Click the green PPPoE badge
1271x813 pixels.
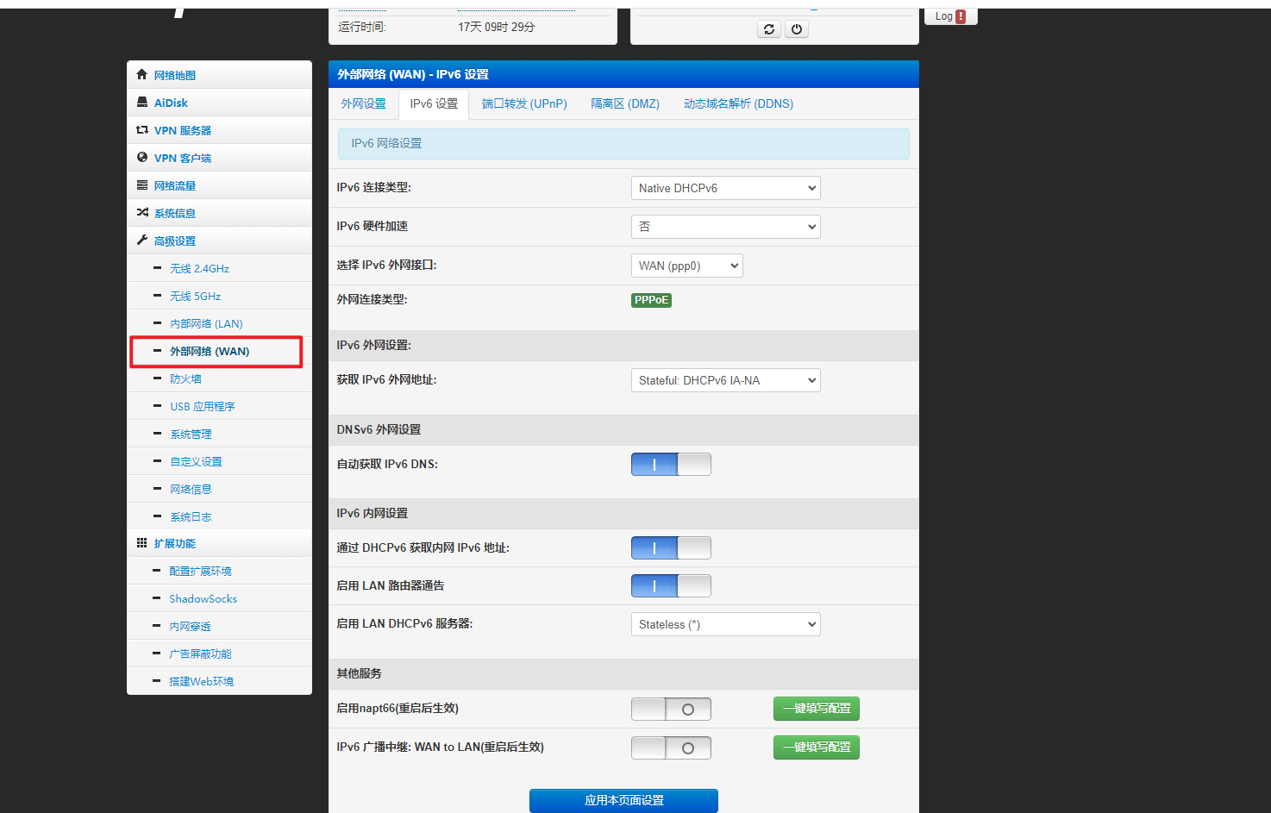click(651, 300)
